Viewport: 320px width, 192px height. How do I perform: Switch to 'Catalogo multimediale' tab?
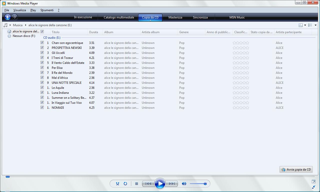[119, 17]
